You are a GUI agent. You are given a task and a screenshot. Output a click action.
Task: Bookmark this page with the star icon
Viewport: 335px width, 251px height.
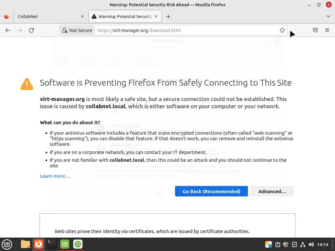282,30
